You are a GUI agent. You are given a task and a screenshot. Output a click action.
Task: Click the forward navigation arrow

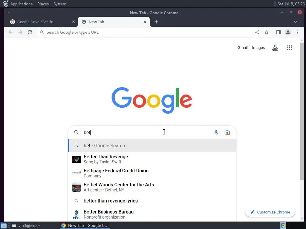coord(20,32)
